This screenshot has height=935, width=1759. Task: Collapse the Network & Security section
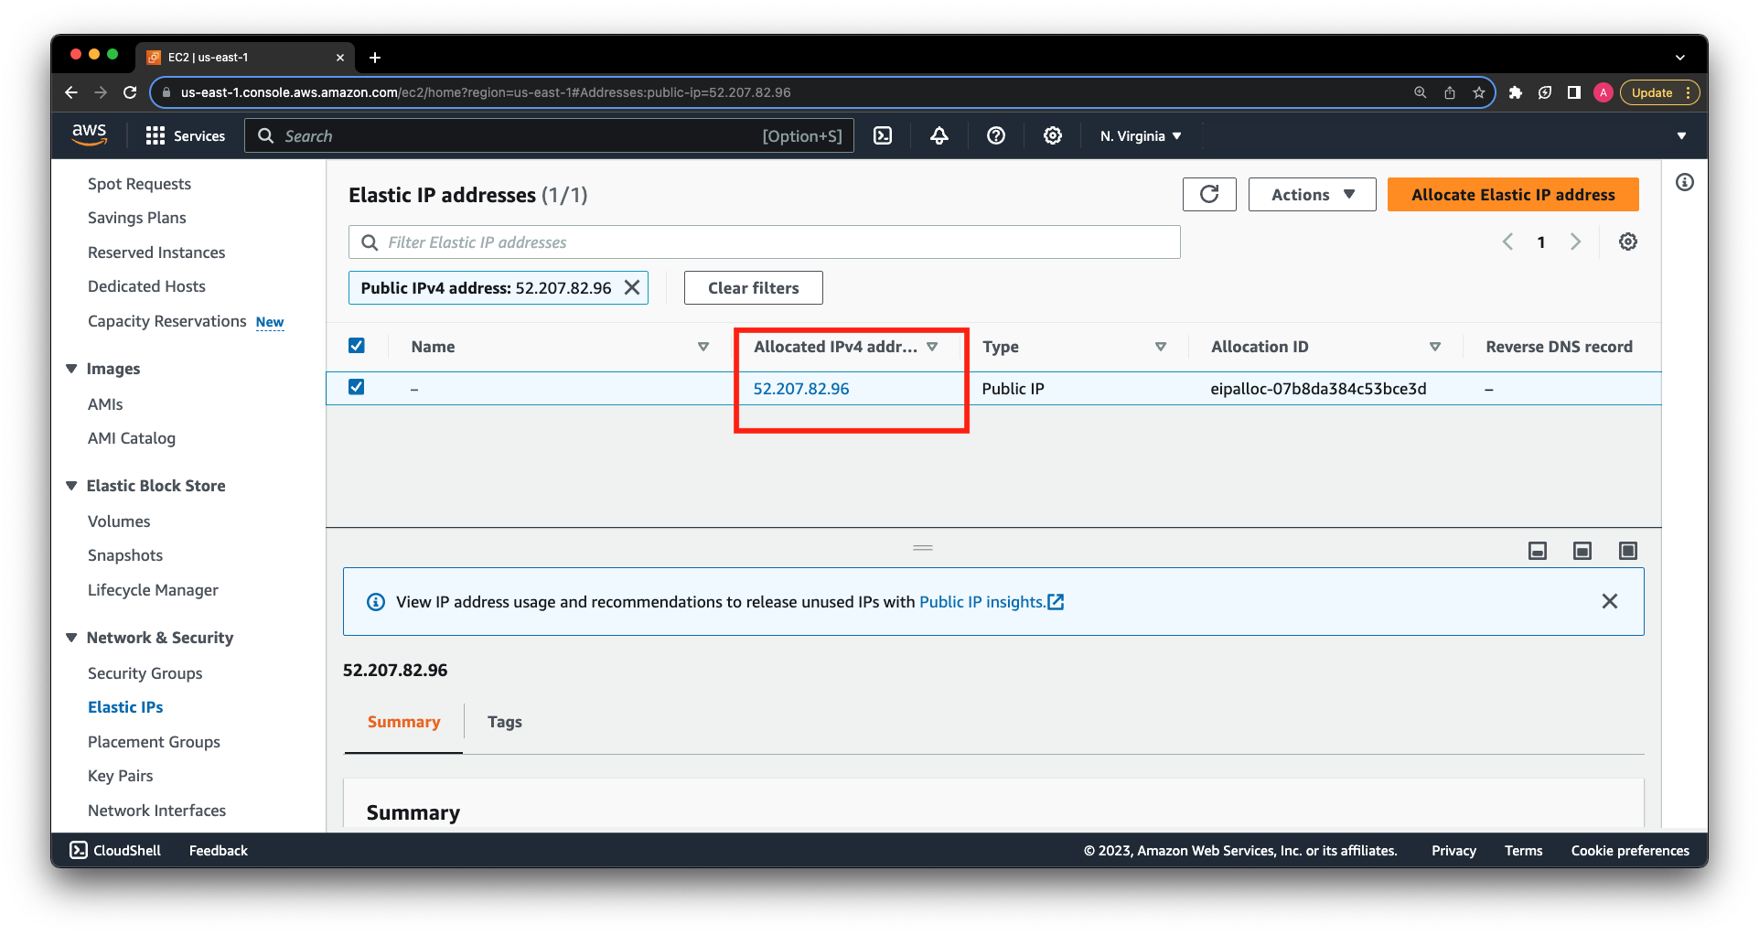click(71, 638)
